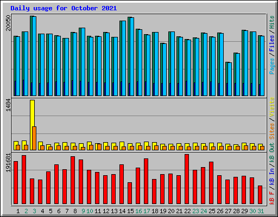Click green day label 31
This screenshot has width=278, height=217.
point(261,211)
